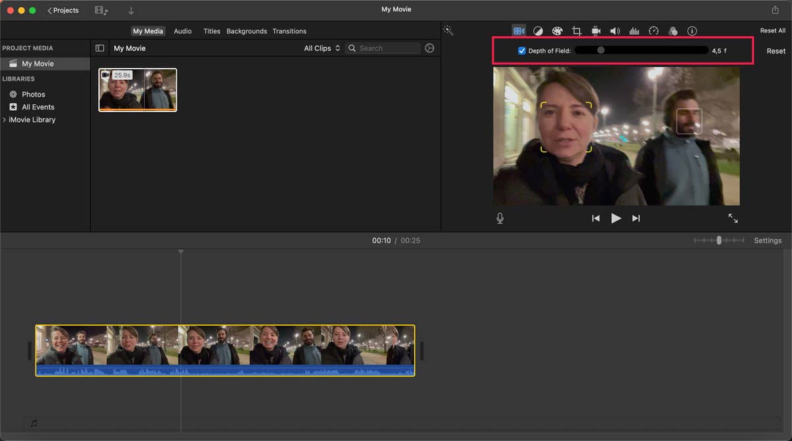Go back to Projects
792x441 pixels.
point(63,11)
